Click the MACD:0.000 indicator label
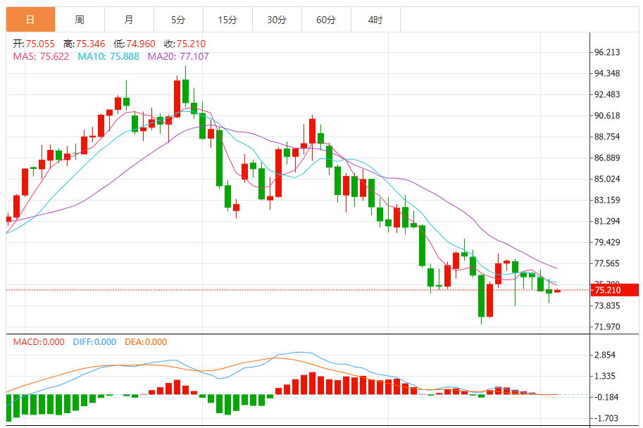This screenshot has width=643, height=428. click(39, 342)
